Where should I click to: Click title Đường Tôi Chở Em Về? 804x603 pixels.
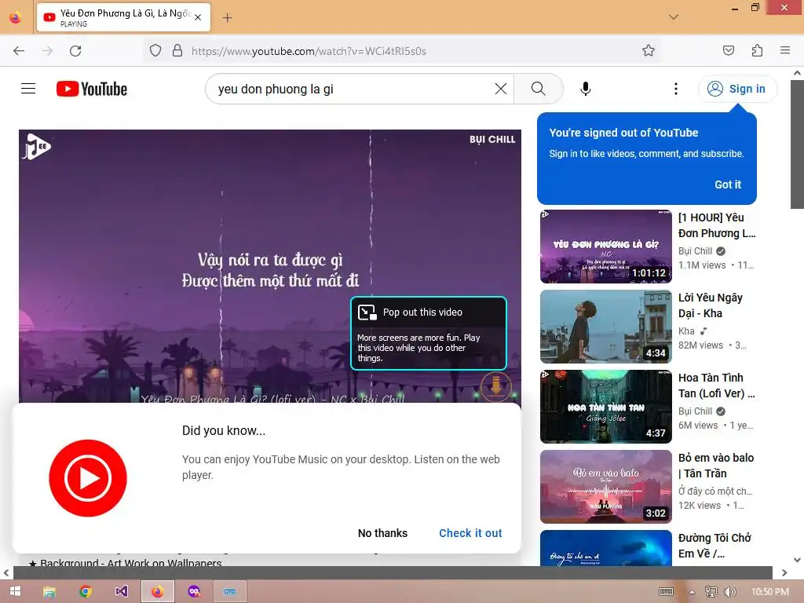point(714,546)
